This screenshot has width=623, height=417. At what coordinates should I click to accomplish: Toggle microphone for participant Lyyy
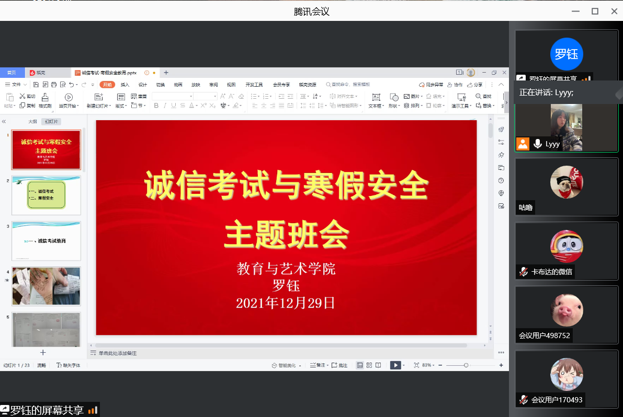(x=537, y=144)
